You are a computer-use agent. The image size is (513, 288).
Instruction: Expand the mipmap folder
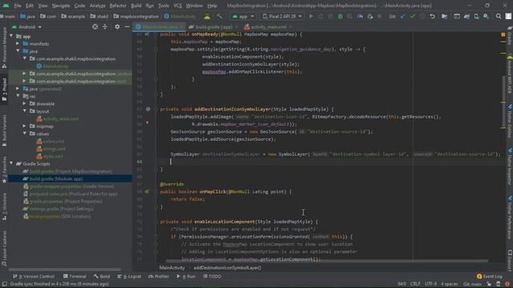[25, 126]
